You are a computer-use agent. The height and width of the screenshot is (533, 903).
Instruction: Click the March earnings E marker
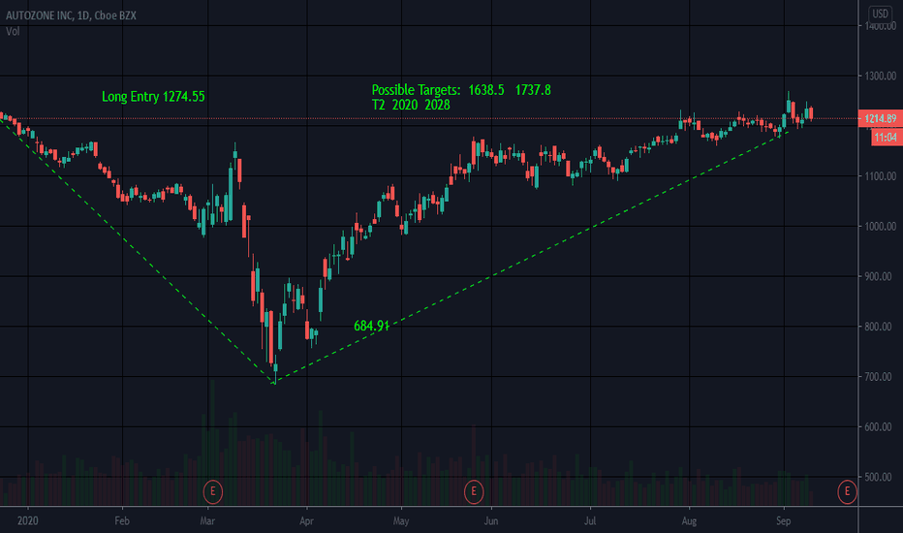point(212,491)
